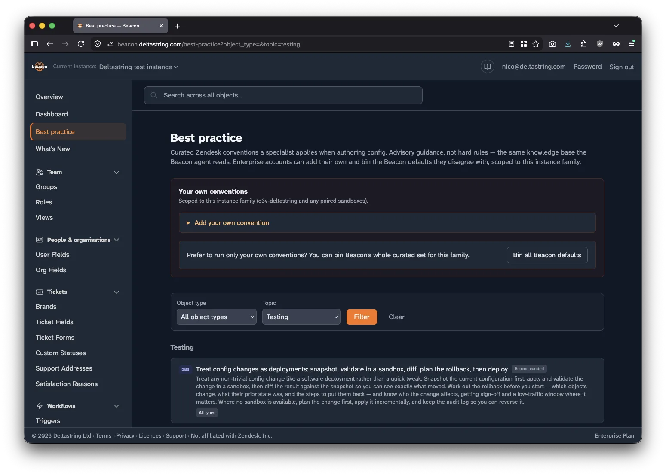The height and width of the screenshot is (475, 666).
Task: Click the shield tracking protection icon
Action: [x=98, y=44]
